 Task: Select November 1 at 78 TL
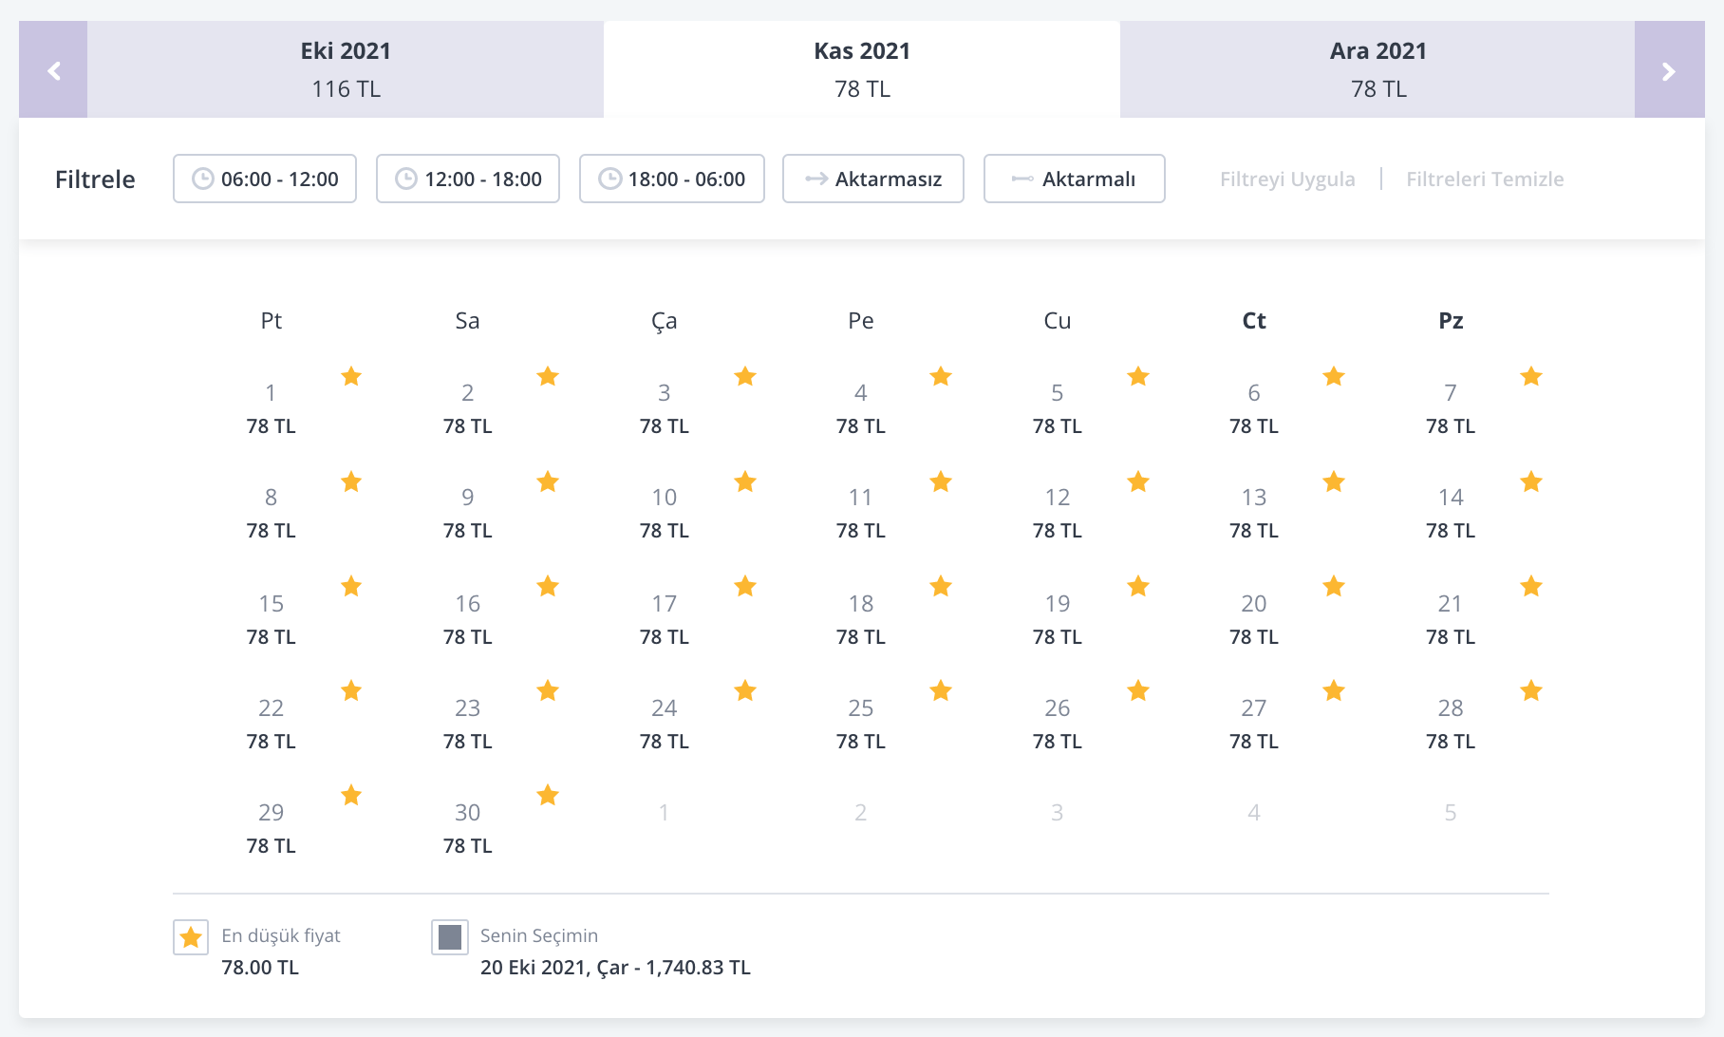tap(272, 408)
